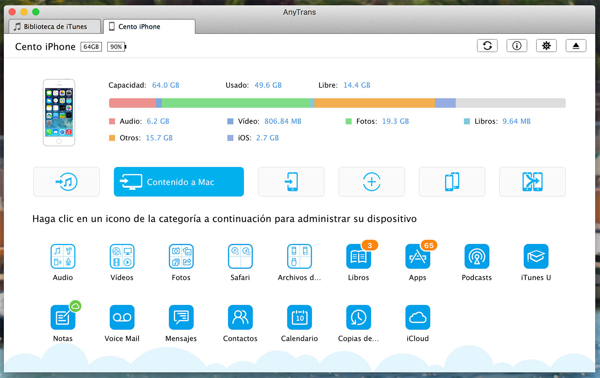The height and width of the screenshot is (378, 600).
Task: Open the Copias de... backup category
Action: coord(358,318)
